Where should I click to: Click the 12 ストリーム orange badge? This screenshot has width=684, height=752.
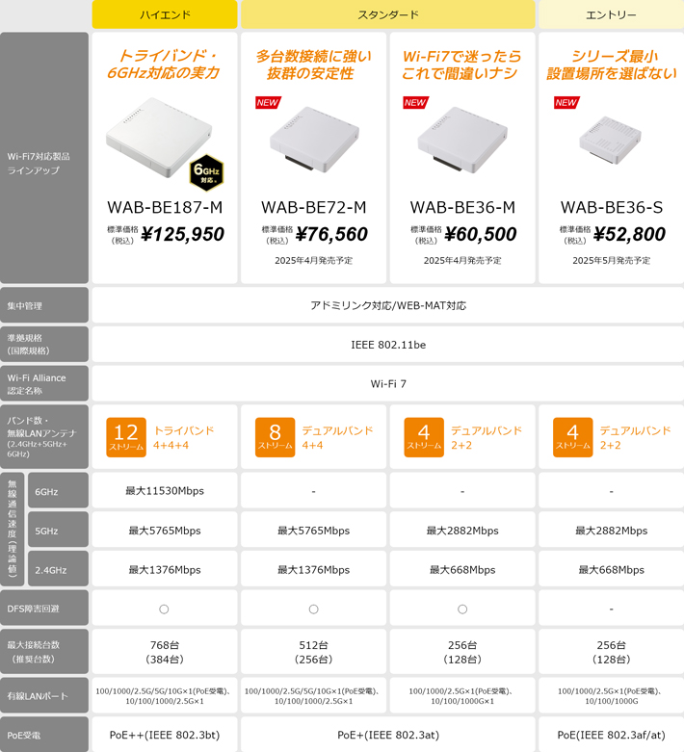126,437
